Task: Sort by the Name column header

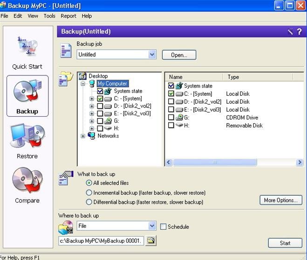Action: click(x=194, y=77)
